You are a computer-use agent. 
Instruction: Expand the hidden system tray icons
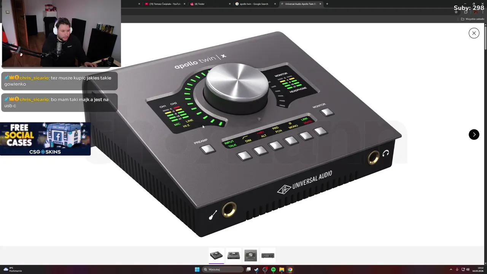point(451,269)
